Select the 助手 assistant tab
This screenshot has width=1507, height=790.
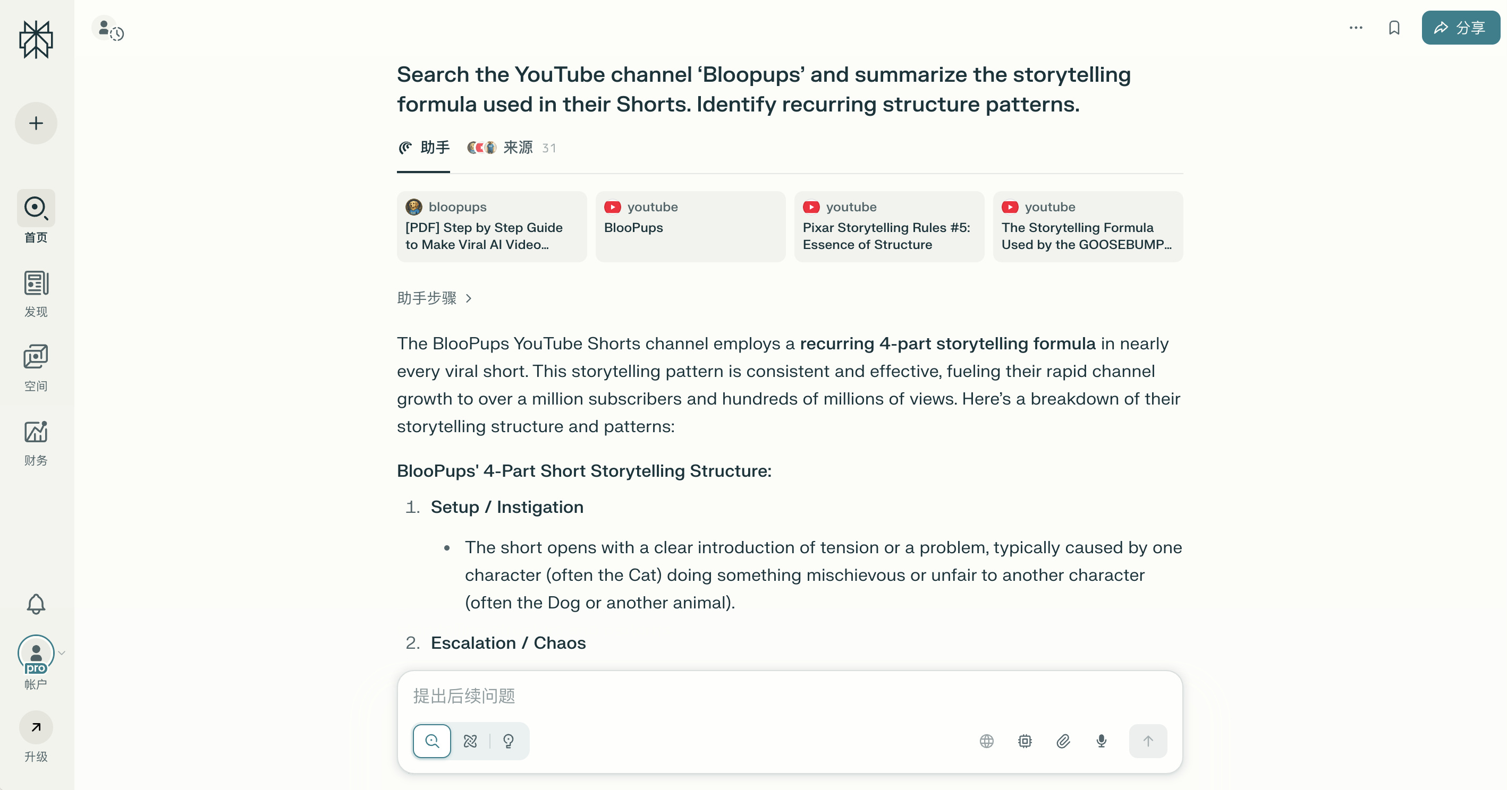pos(422,148)
